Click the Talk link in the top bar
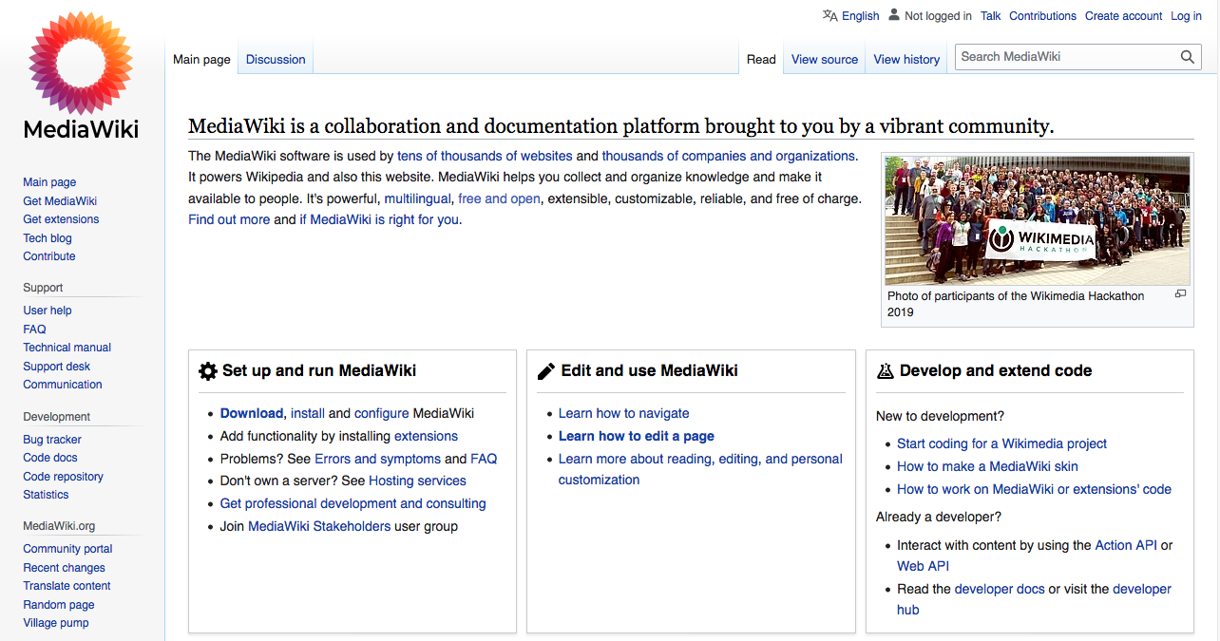Image resolution: width=1220 pixels, height=641 pixels. click(x=991, y=16)
